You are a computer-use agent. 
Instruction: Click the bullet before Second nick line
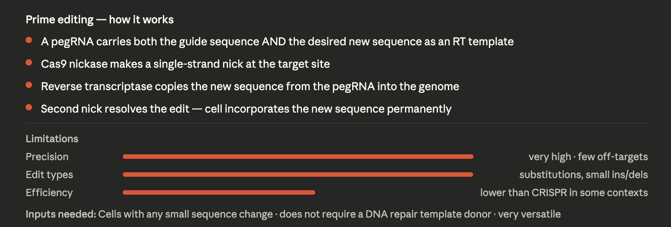tap(29, 108)
